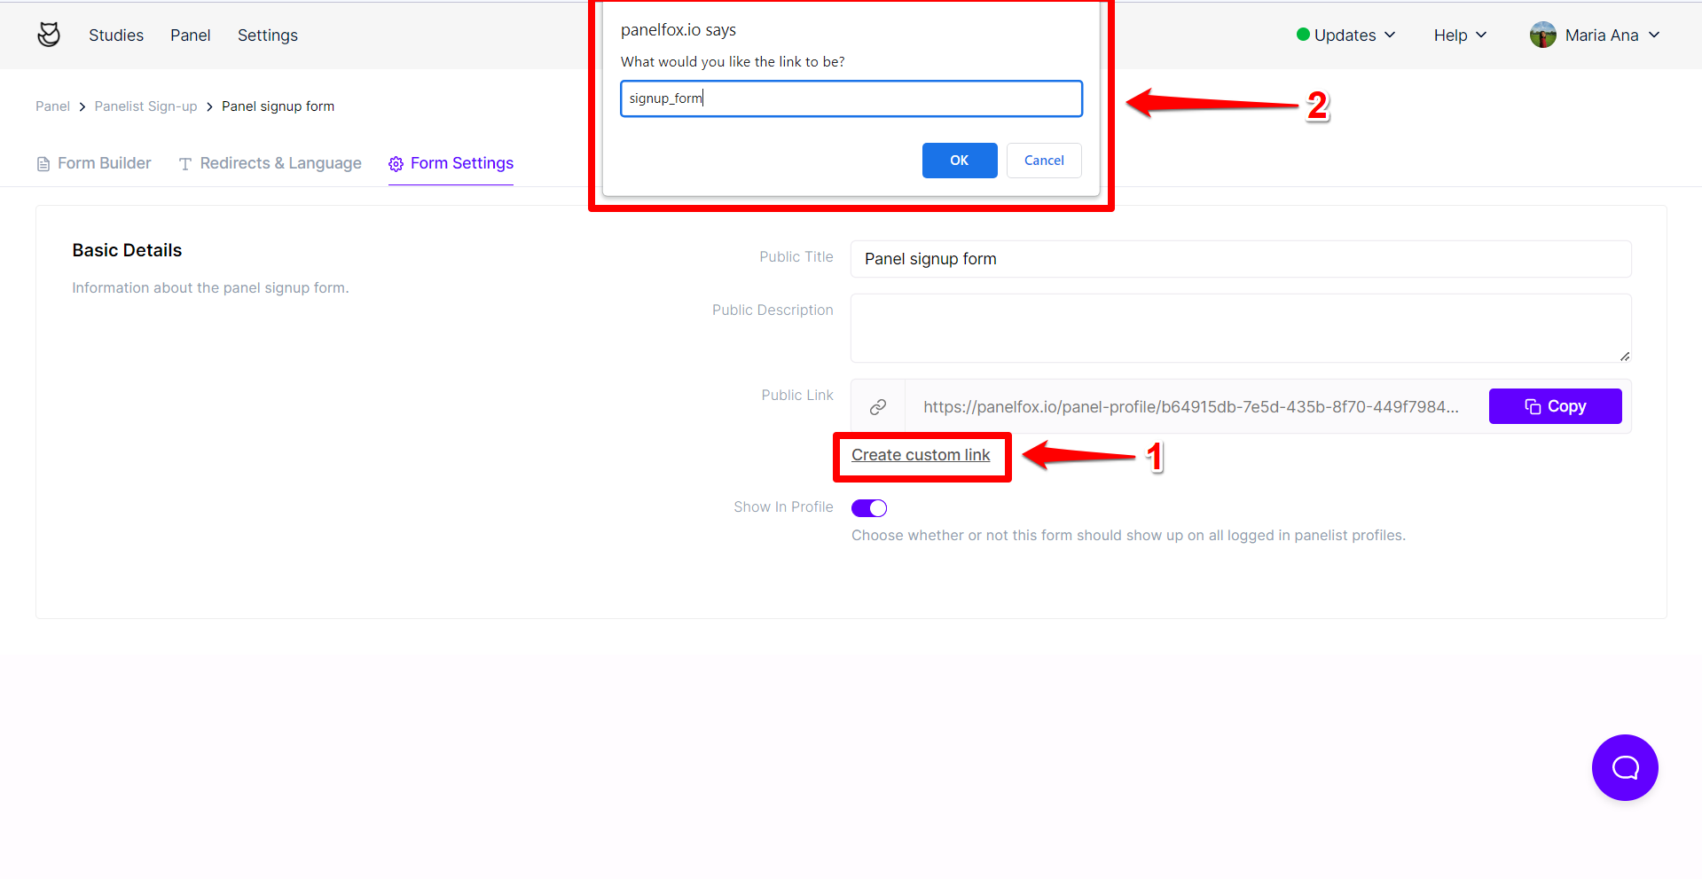Select the Form Settings tab
Viewport: 1702px width, 879px height.
click(x=451, y=163)
